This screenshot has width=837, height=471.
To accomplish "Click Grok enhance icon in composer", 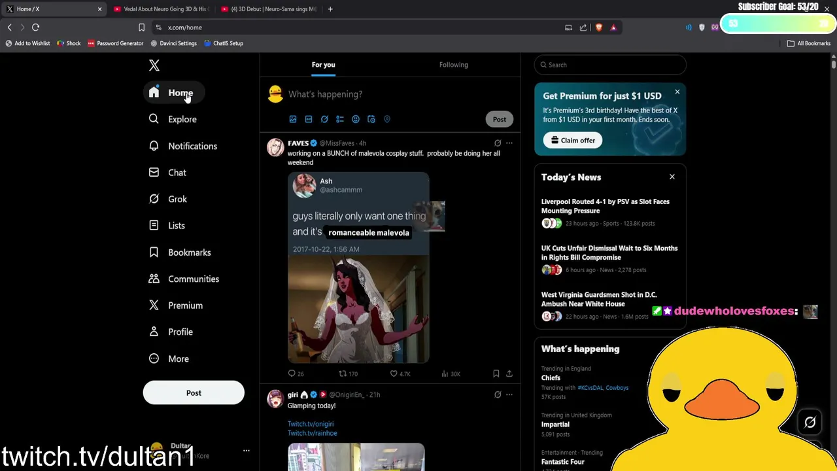I will coord(324,119).
